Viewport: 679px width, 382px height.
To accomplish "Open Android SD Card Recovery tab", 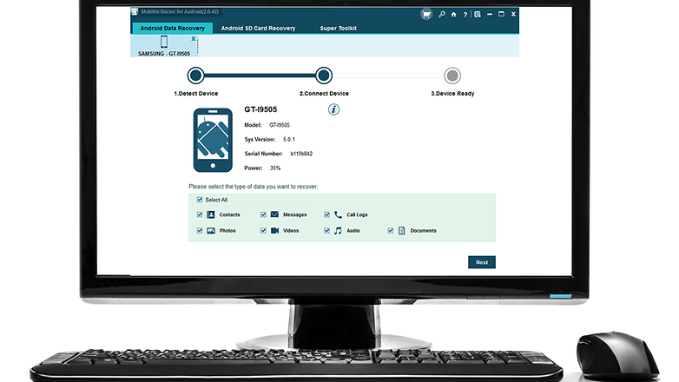I will click(x=258, y=28).
